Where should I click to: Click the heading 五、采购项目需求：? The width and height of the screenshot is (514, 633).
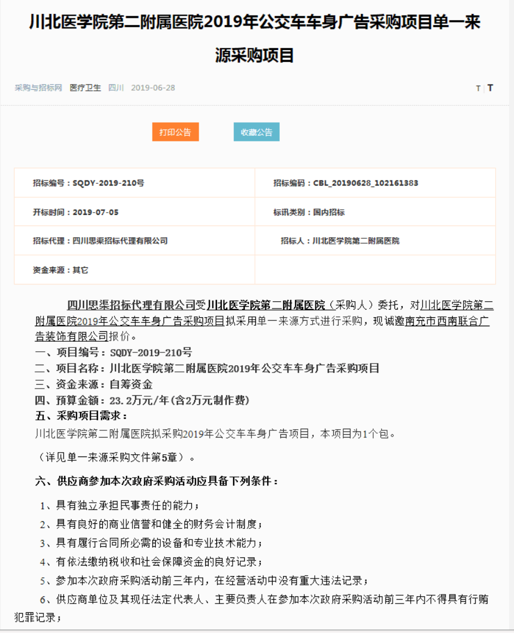[x=81, y=416]
